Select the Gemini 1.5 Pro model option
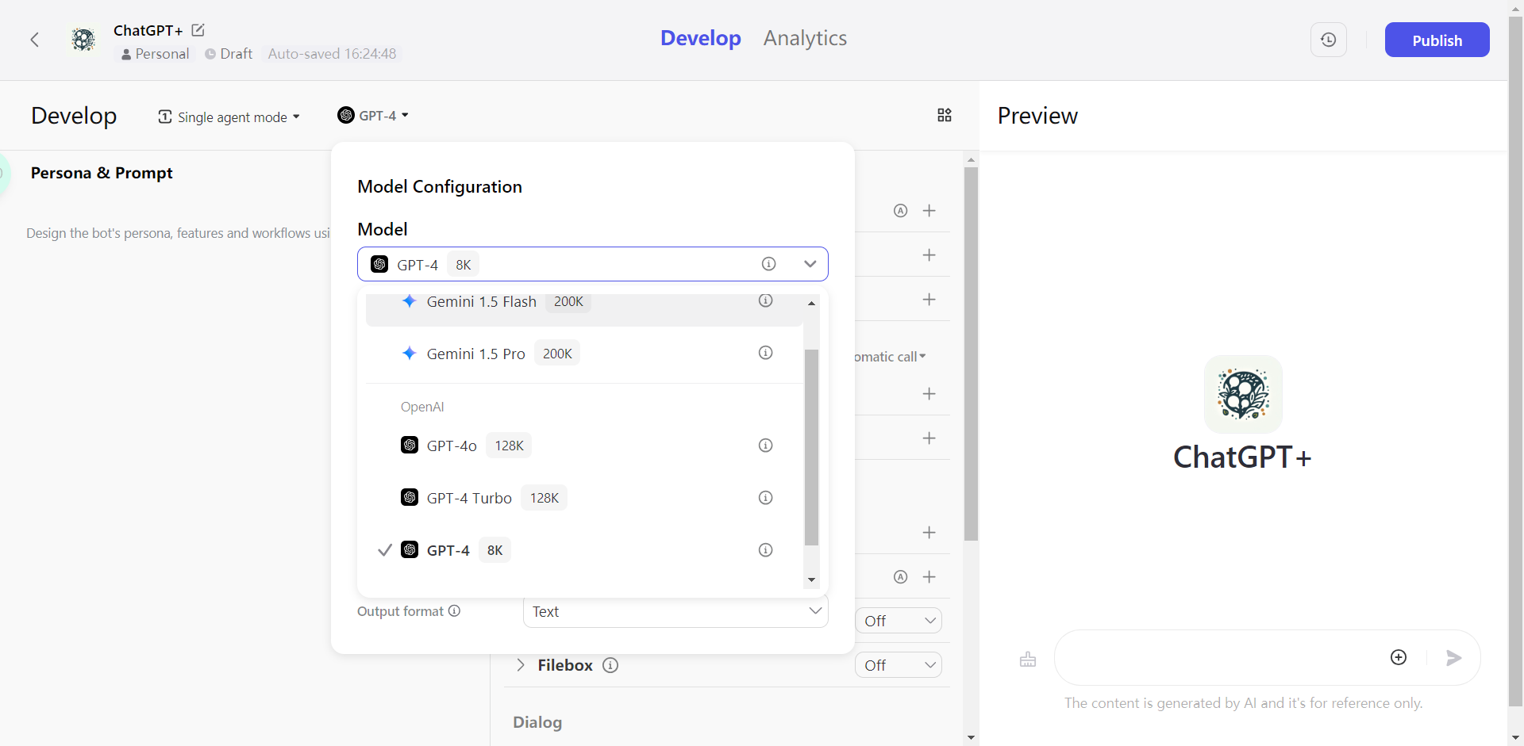1524x746 pixels. 476,354
